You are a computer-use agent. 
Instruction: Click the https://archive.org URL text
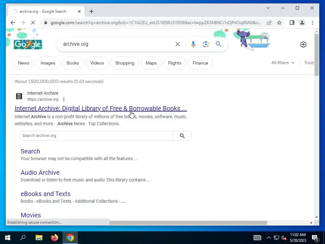[x=43, y=99]
